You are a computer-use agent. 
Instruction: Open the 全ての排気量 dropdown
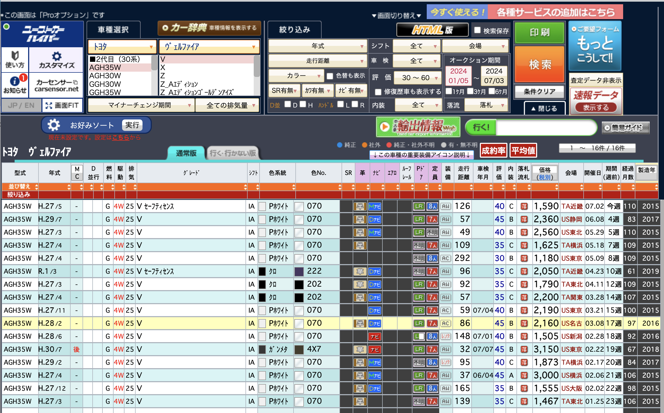[227, 105]
